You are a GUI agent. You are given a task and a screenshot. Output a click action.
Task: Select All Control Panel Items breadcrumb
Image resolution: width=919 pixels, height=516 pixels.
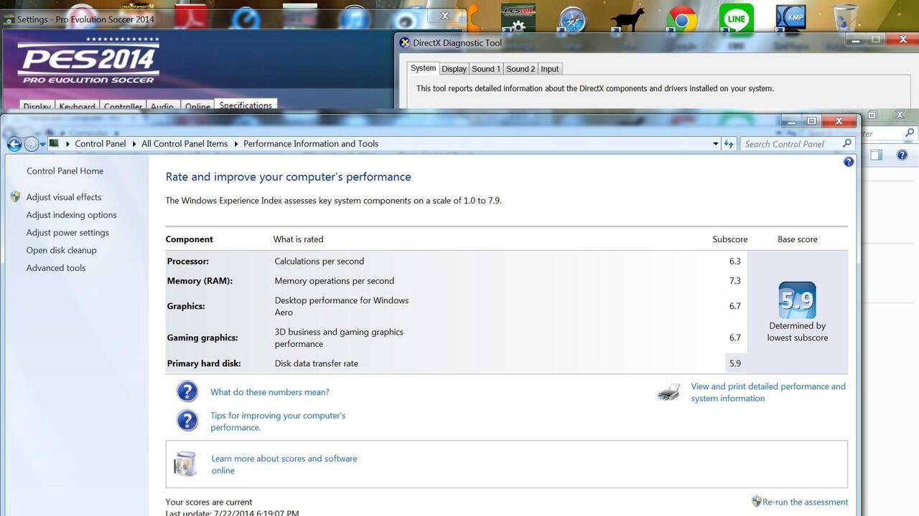[x=185, y=144]
